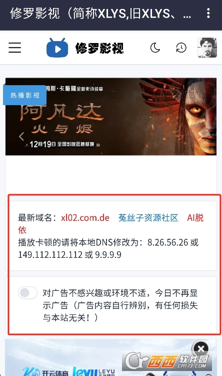The image size is (222, 376).
Task: Click the 热播影视 label tag
Action: pos(24,95)
